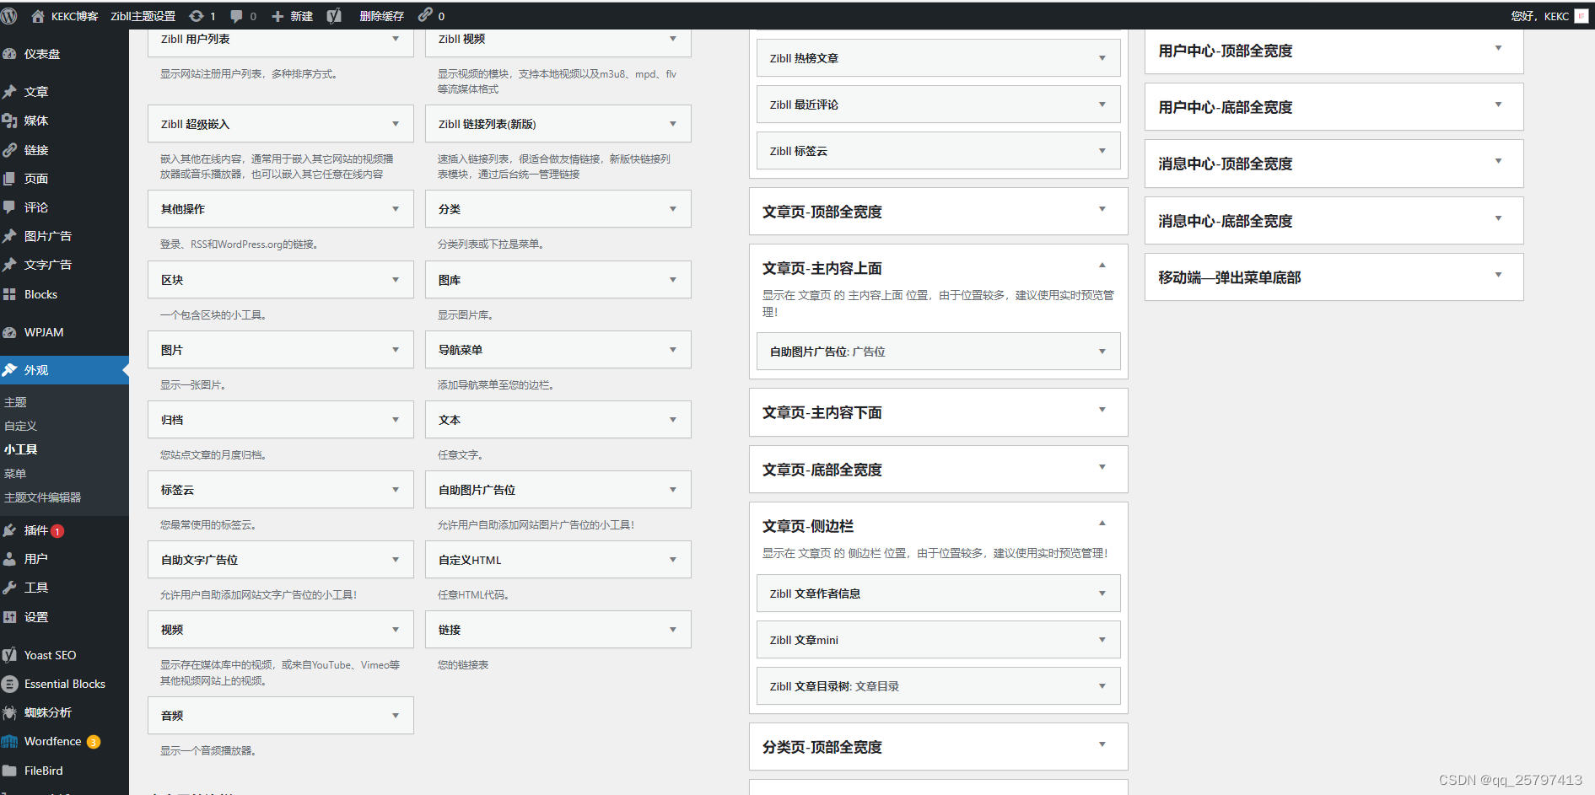This screenshot has height=795, width=1595.
Task: Expand the 用户中心-顶部全宽度 area arrow
Action: [x=1499, y=48]
